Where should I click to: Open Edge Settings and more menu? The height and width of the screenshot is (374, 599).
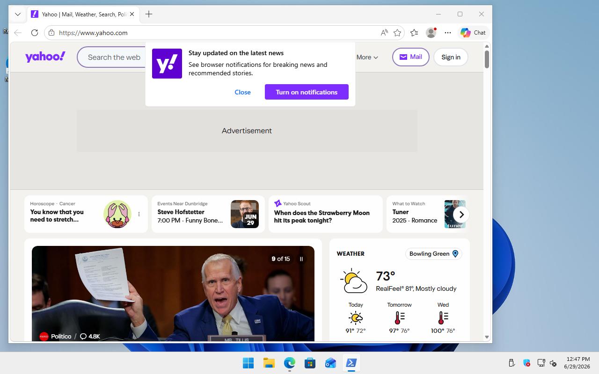click(448, 33)
